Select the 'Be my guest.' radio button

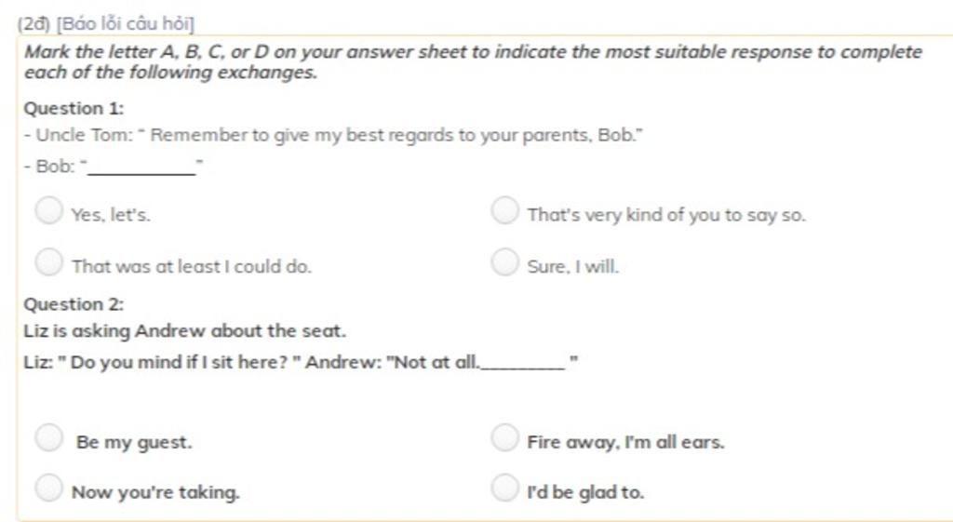pyautogui.click(x=49, y=437)
